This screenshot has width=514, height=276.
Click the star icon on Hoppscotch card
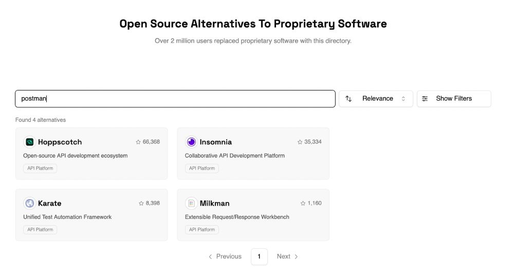coord(138,142)
